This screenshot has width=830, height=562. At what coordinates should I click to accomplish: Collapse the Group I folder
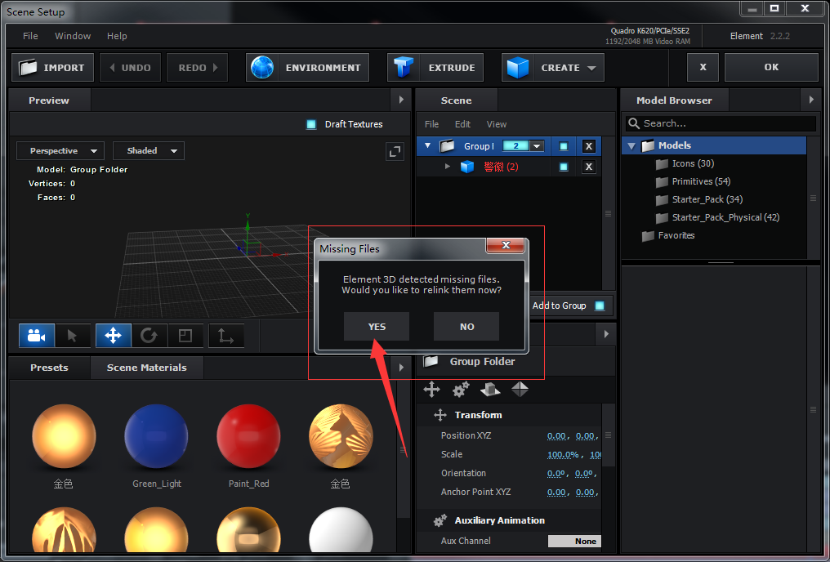tap(428, 145)
